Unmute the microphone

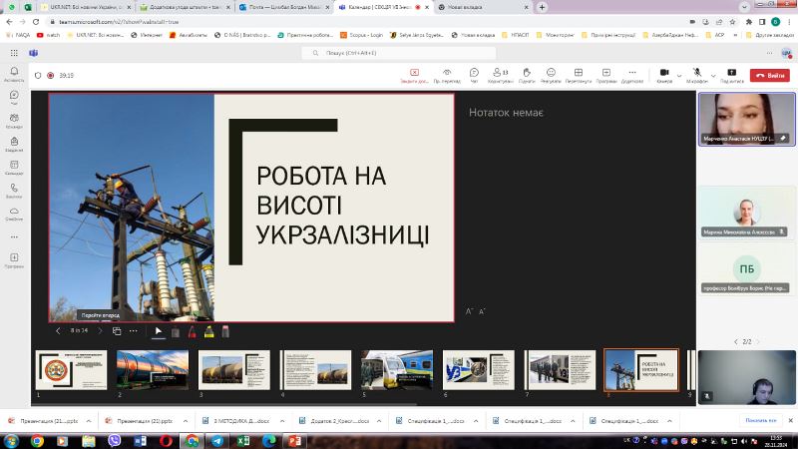point(696,76)
